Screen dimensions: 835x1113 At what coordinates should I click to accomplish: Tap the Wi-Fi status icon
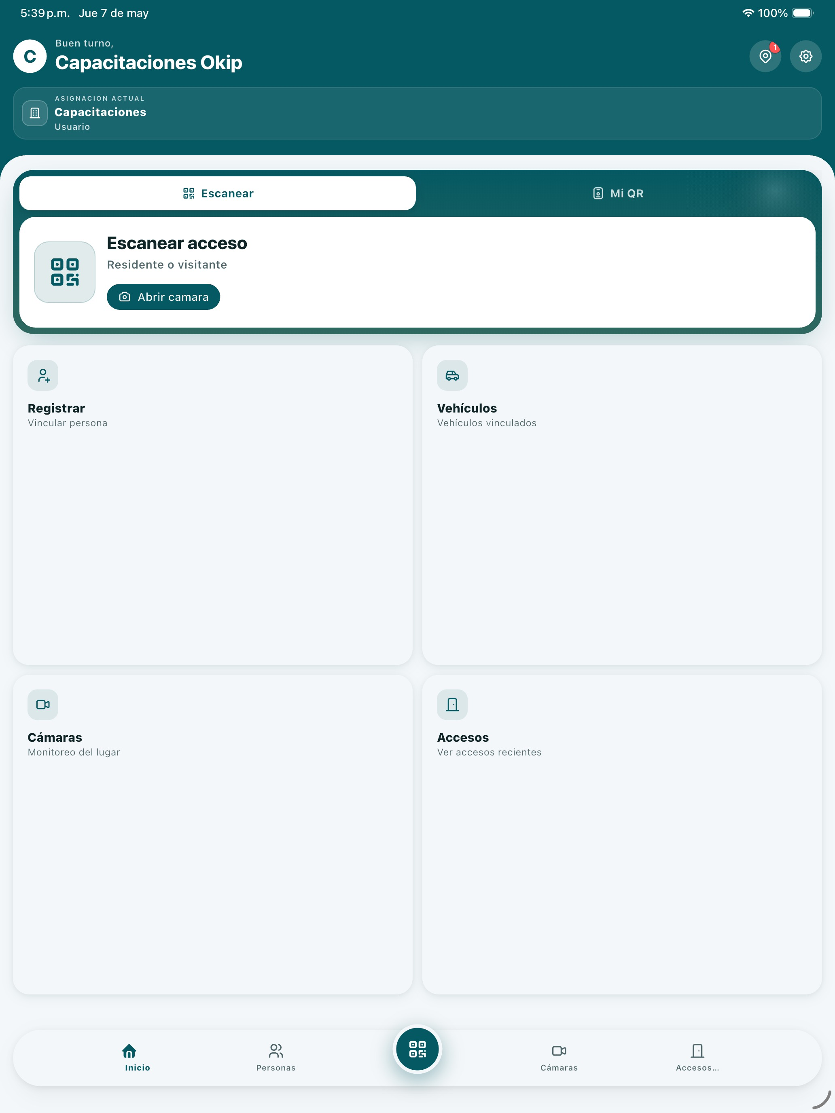(748, 13)
